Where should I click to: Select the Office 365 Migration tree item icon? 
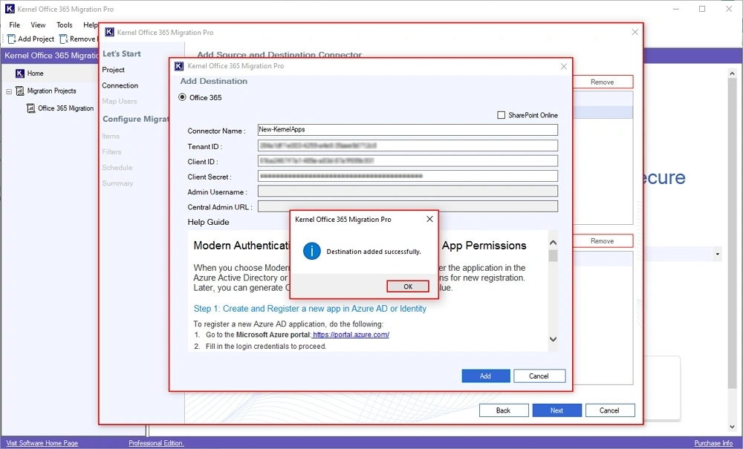30,108
